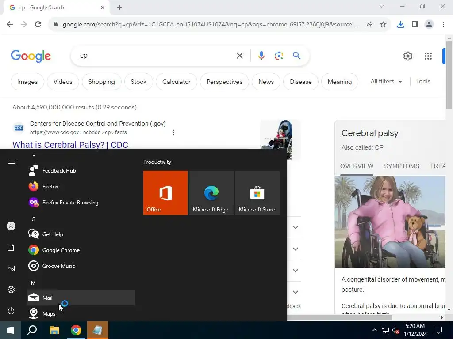
Task: Select the Calculator filter chip
Action: click(x=177, y=82)
